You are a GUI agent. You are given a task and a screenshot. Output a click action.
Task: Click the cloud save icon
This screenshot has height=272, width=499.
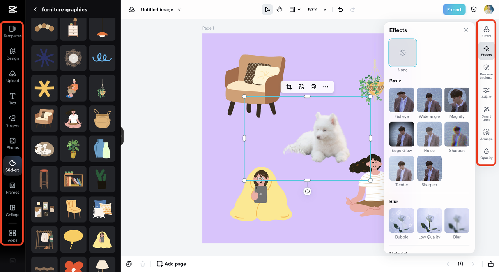132,10
